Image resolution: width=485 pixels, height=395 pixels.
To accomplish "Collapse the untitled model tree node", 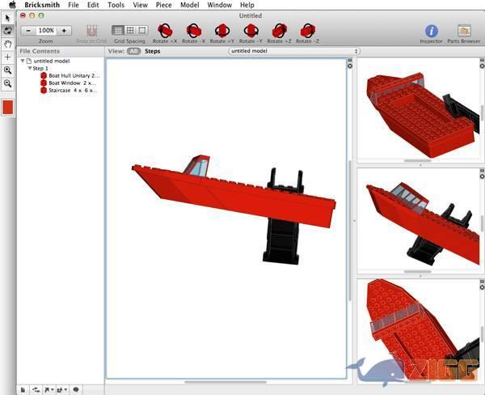I will 23,61.
